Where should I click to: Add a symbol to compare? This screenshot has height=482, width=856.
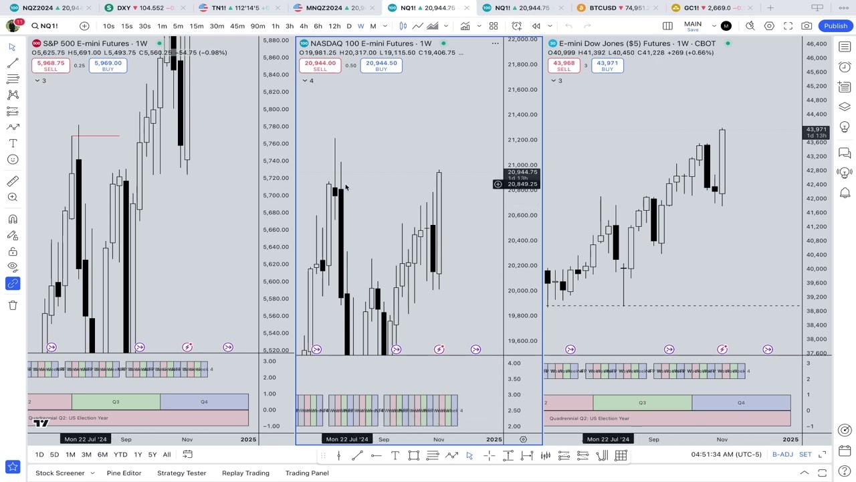tap(84, 26)
